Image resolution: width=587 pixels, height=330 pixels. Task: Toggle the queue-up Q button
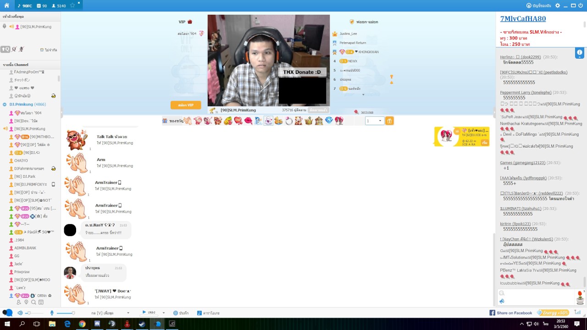tap(5, 49)
